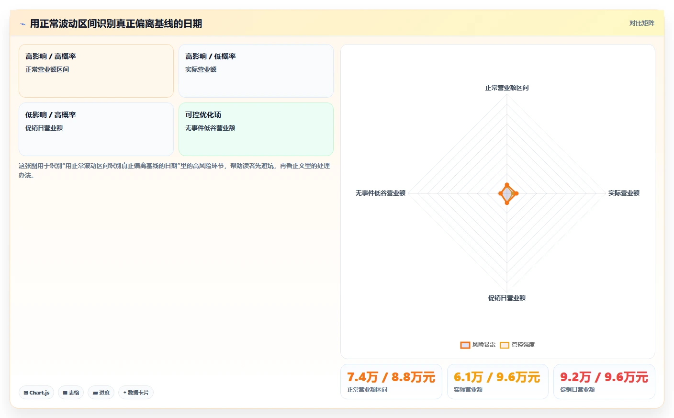The width and height of the screenshot is (674, 418).
Task: Select the 6.1万 / 9.6万元 stat card
Action: [x=497, y=382]
